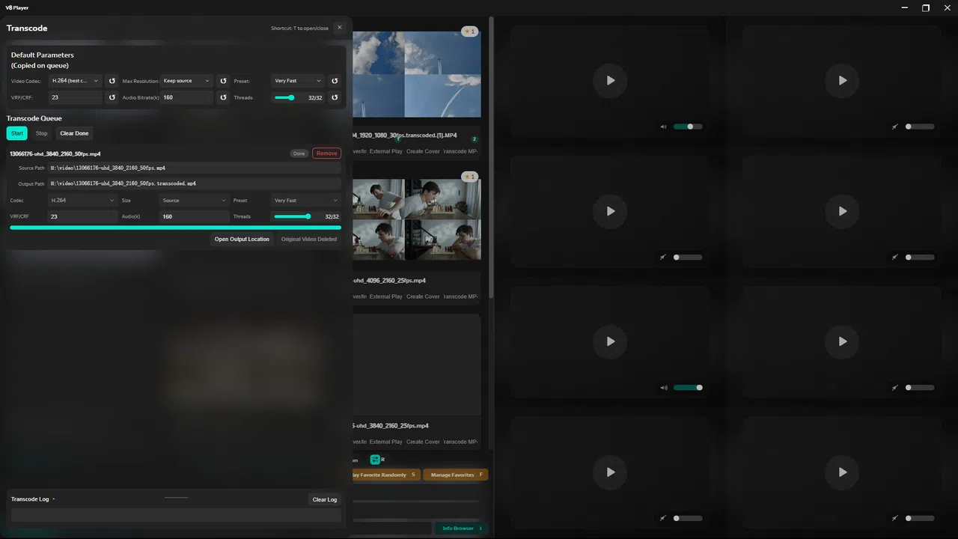
Task: Adjust the queue item's Threads slider
Action: click(293, 216)
